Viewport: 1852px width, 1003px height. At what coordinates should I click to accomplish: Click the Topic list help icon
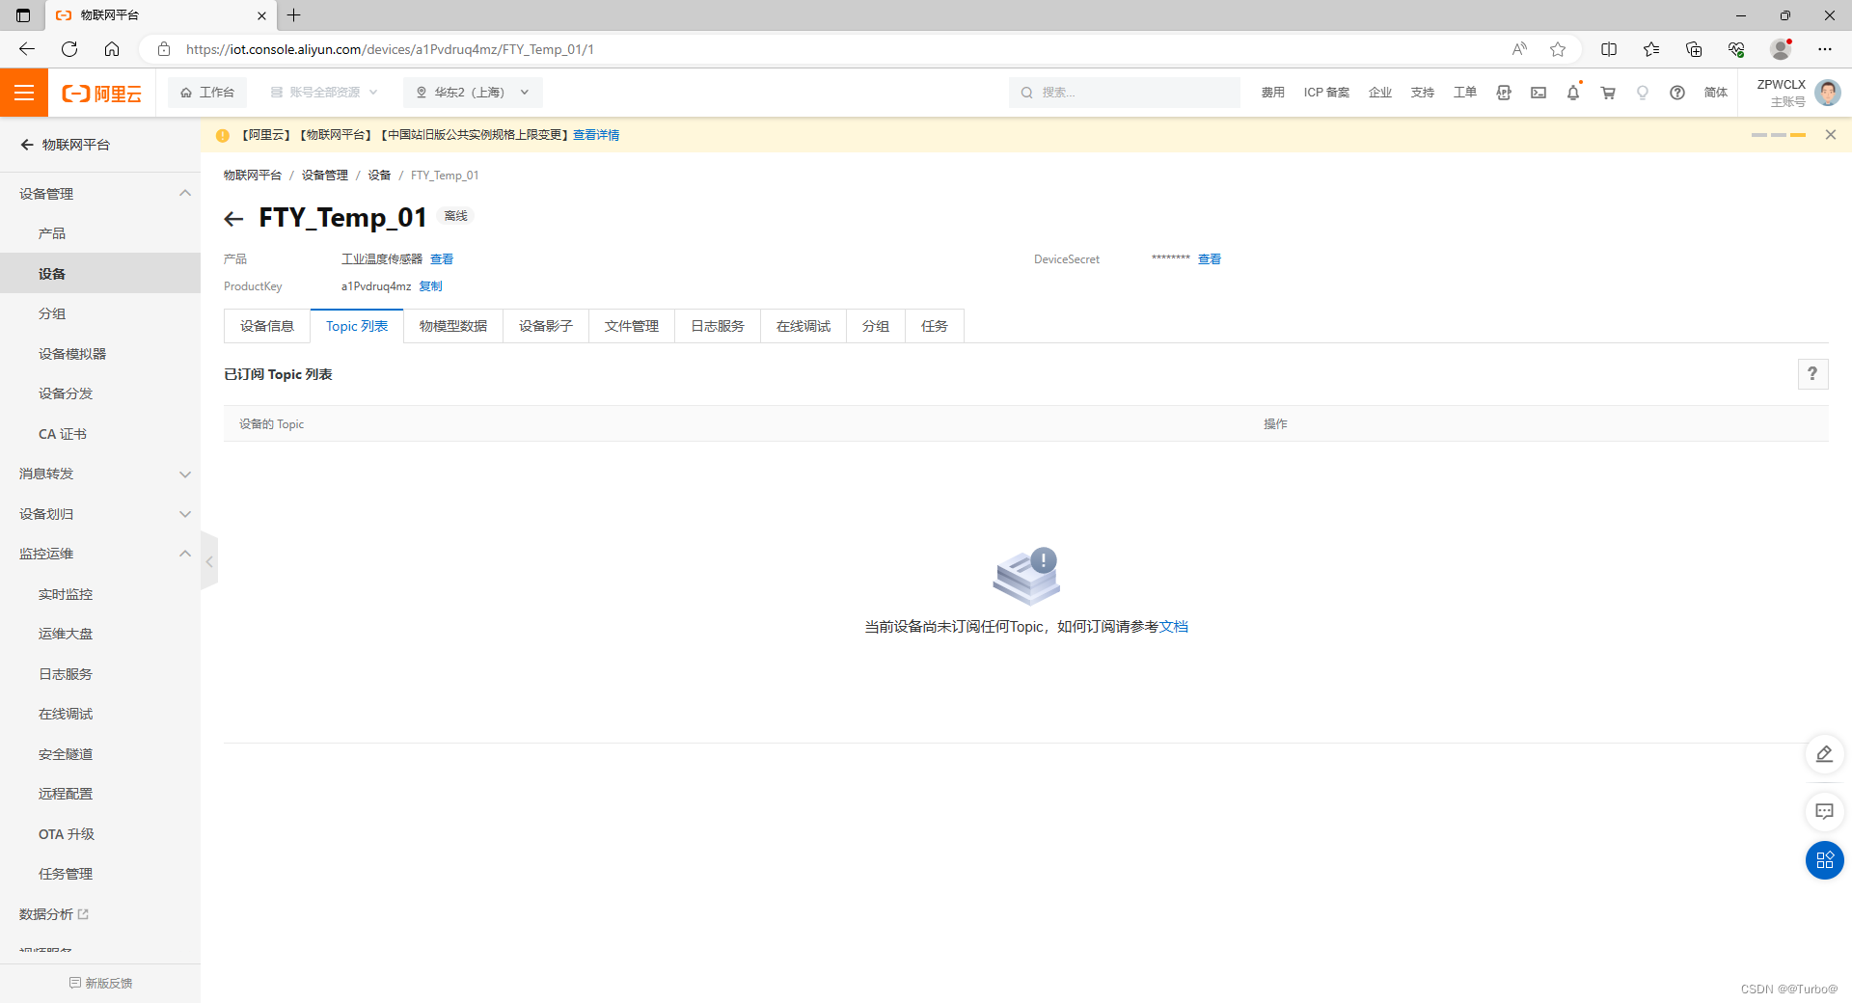click(1812, 374)
